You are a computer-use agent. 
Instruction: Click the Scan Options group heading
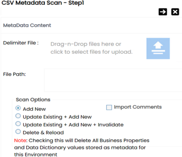coord(33,100)
